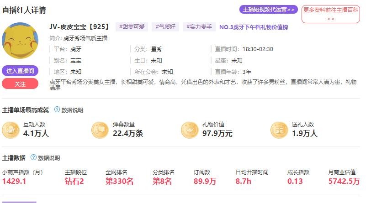Click 数据说明 next to 主播单场最高成就
Screen dimensions: 371x203
(72, 110)
